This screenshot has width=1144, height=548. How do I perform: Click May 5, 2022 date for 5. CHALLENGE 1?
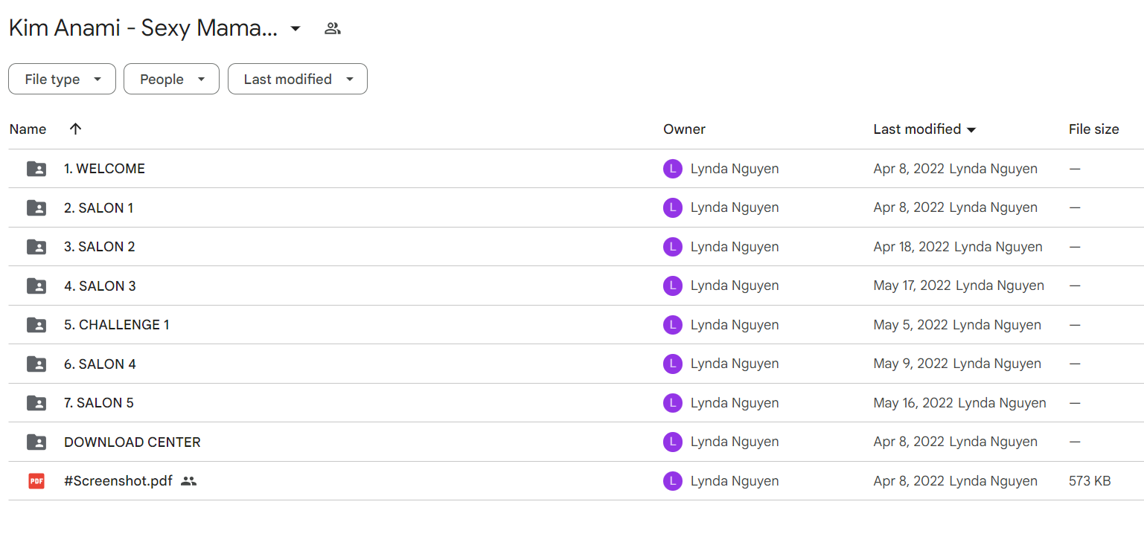click(911, 325)
